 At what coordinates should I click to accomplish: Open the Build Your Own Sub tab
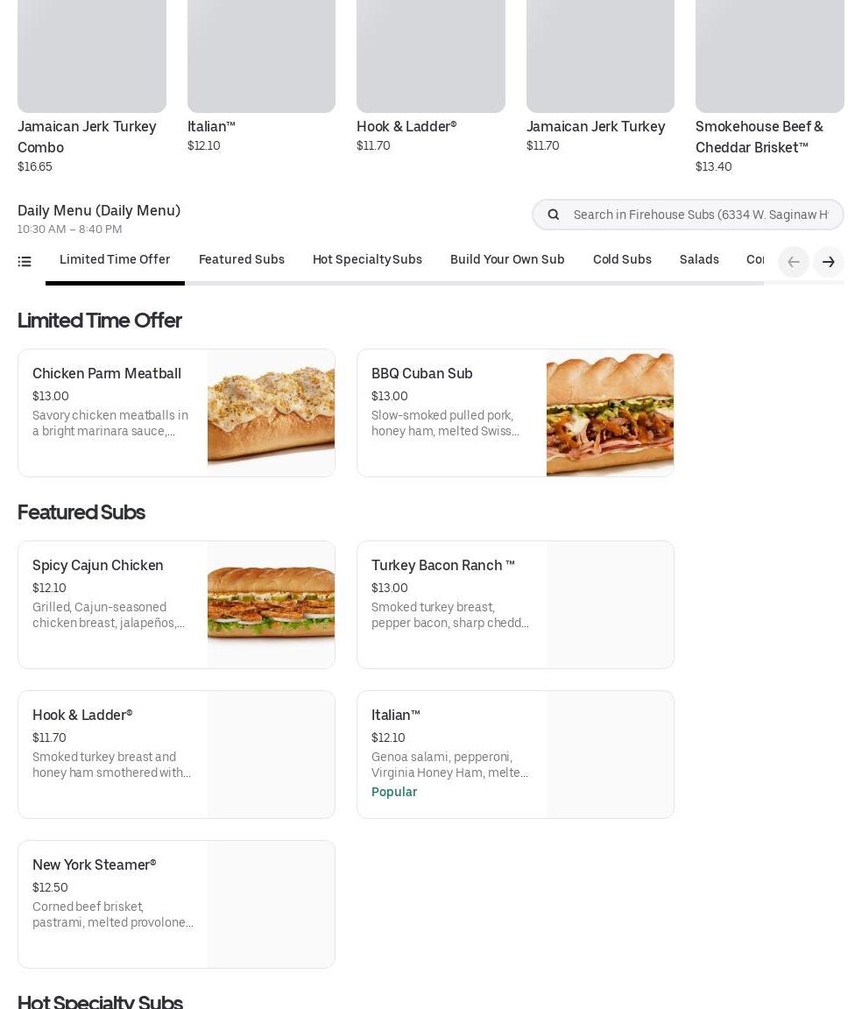(507, 259)
